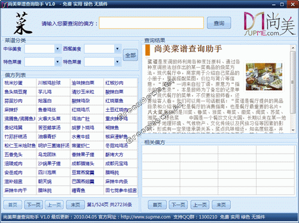
Task: Open the 中华美食 dropdown
Action: coord(57,49)
